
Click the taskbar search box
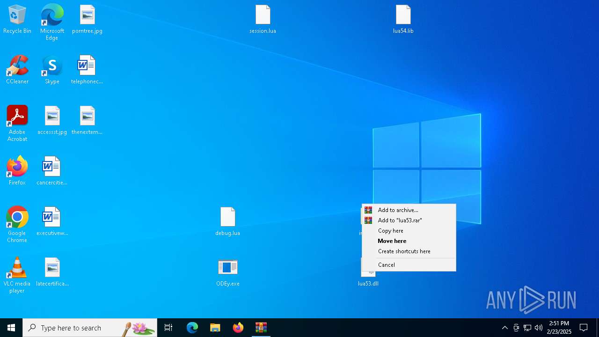(90, 328)
